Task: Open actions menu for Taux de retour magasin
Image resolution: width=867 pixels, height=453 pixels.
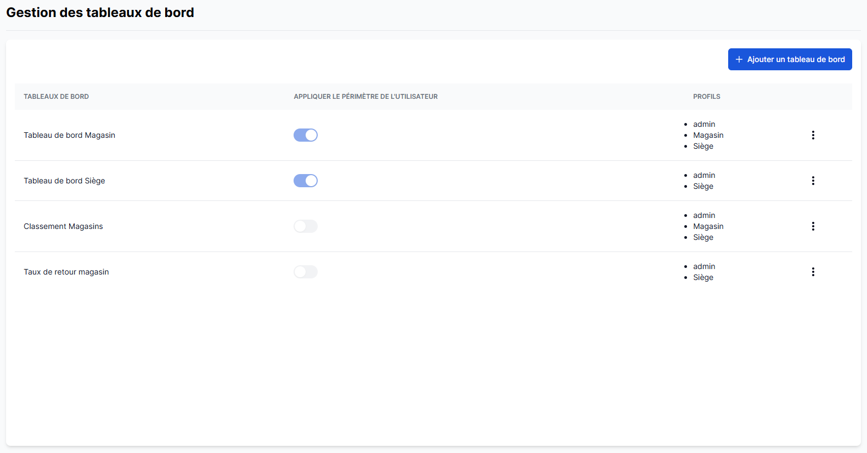Action: (813, 272)
